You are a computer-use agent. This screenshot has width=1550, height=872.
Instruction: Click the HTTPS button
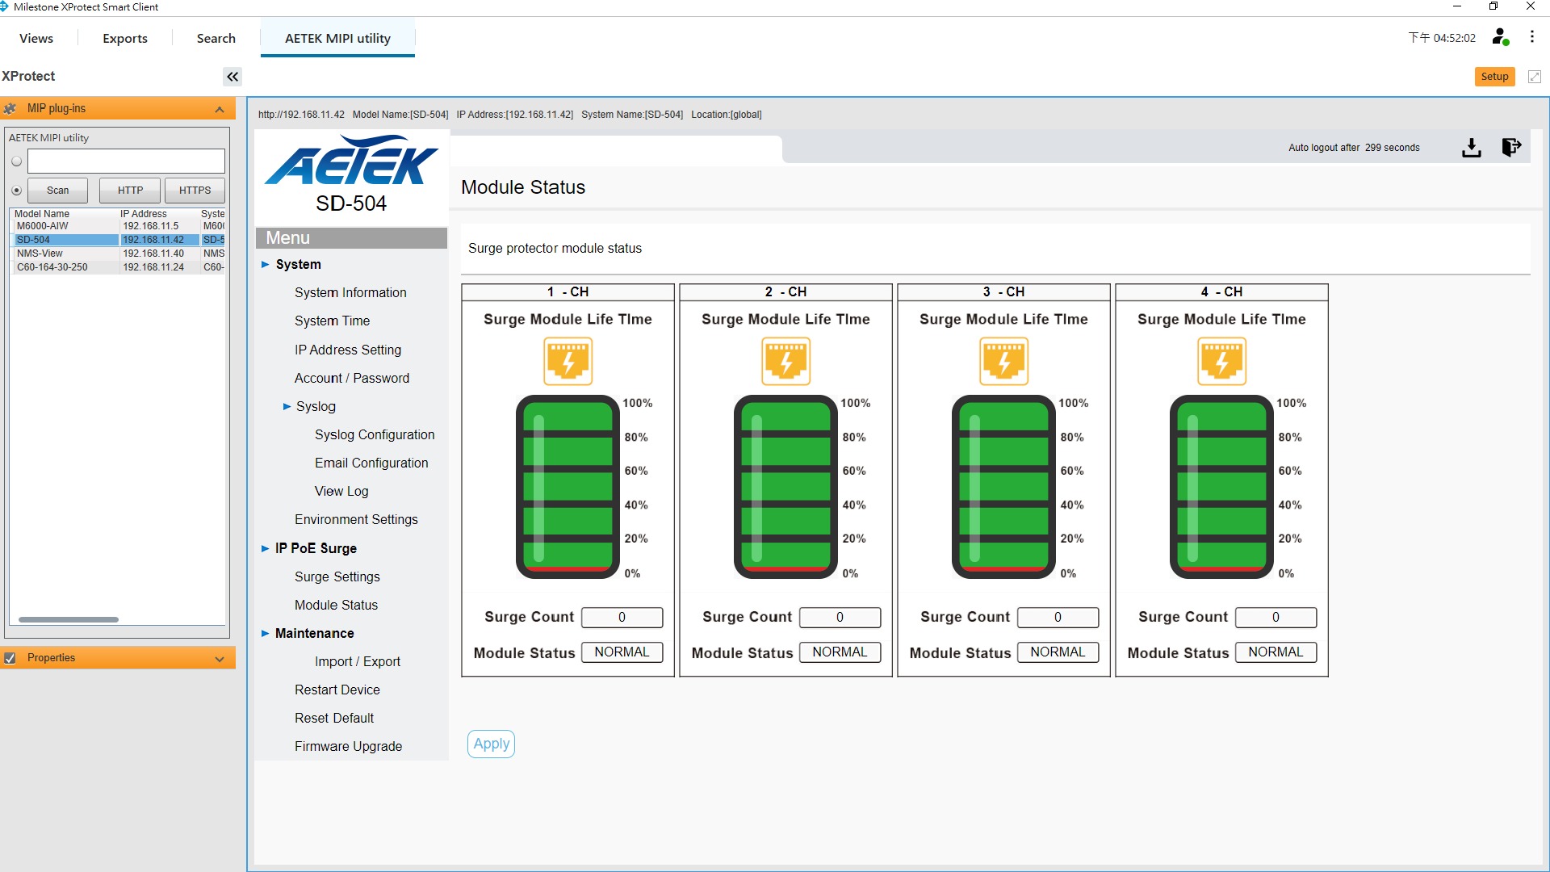point(195,191)
